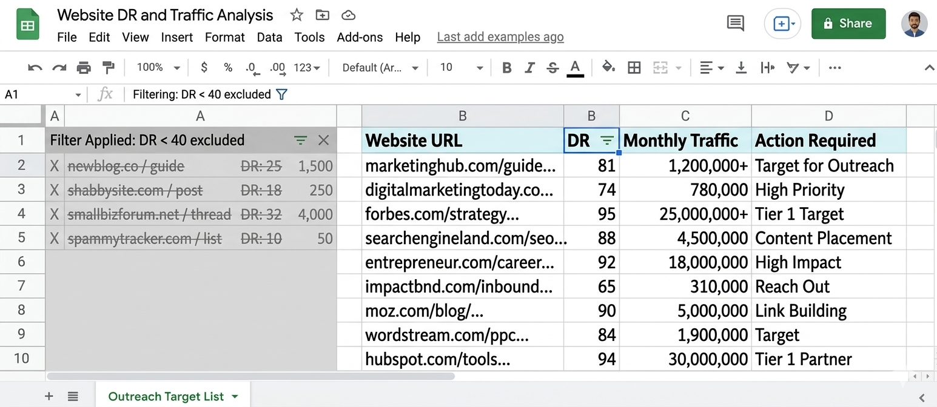Open comment history
This screenshot has height=407, width=937.
click(x=735, y=23)
